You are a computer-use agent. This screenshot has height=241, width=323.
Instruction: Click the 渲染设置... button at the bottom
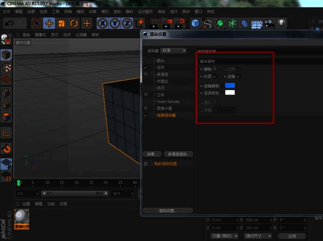point(168,211)
